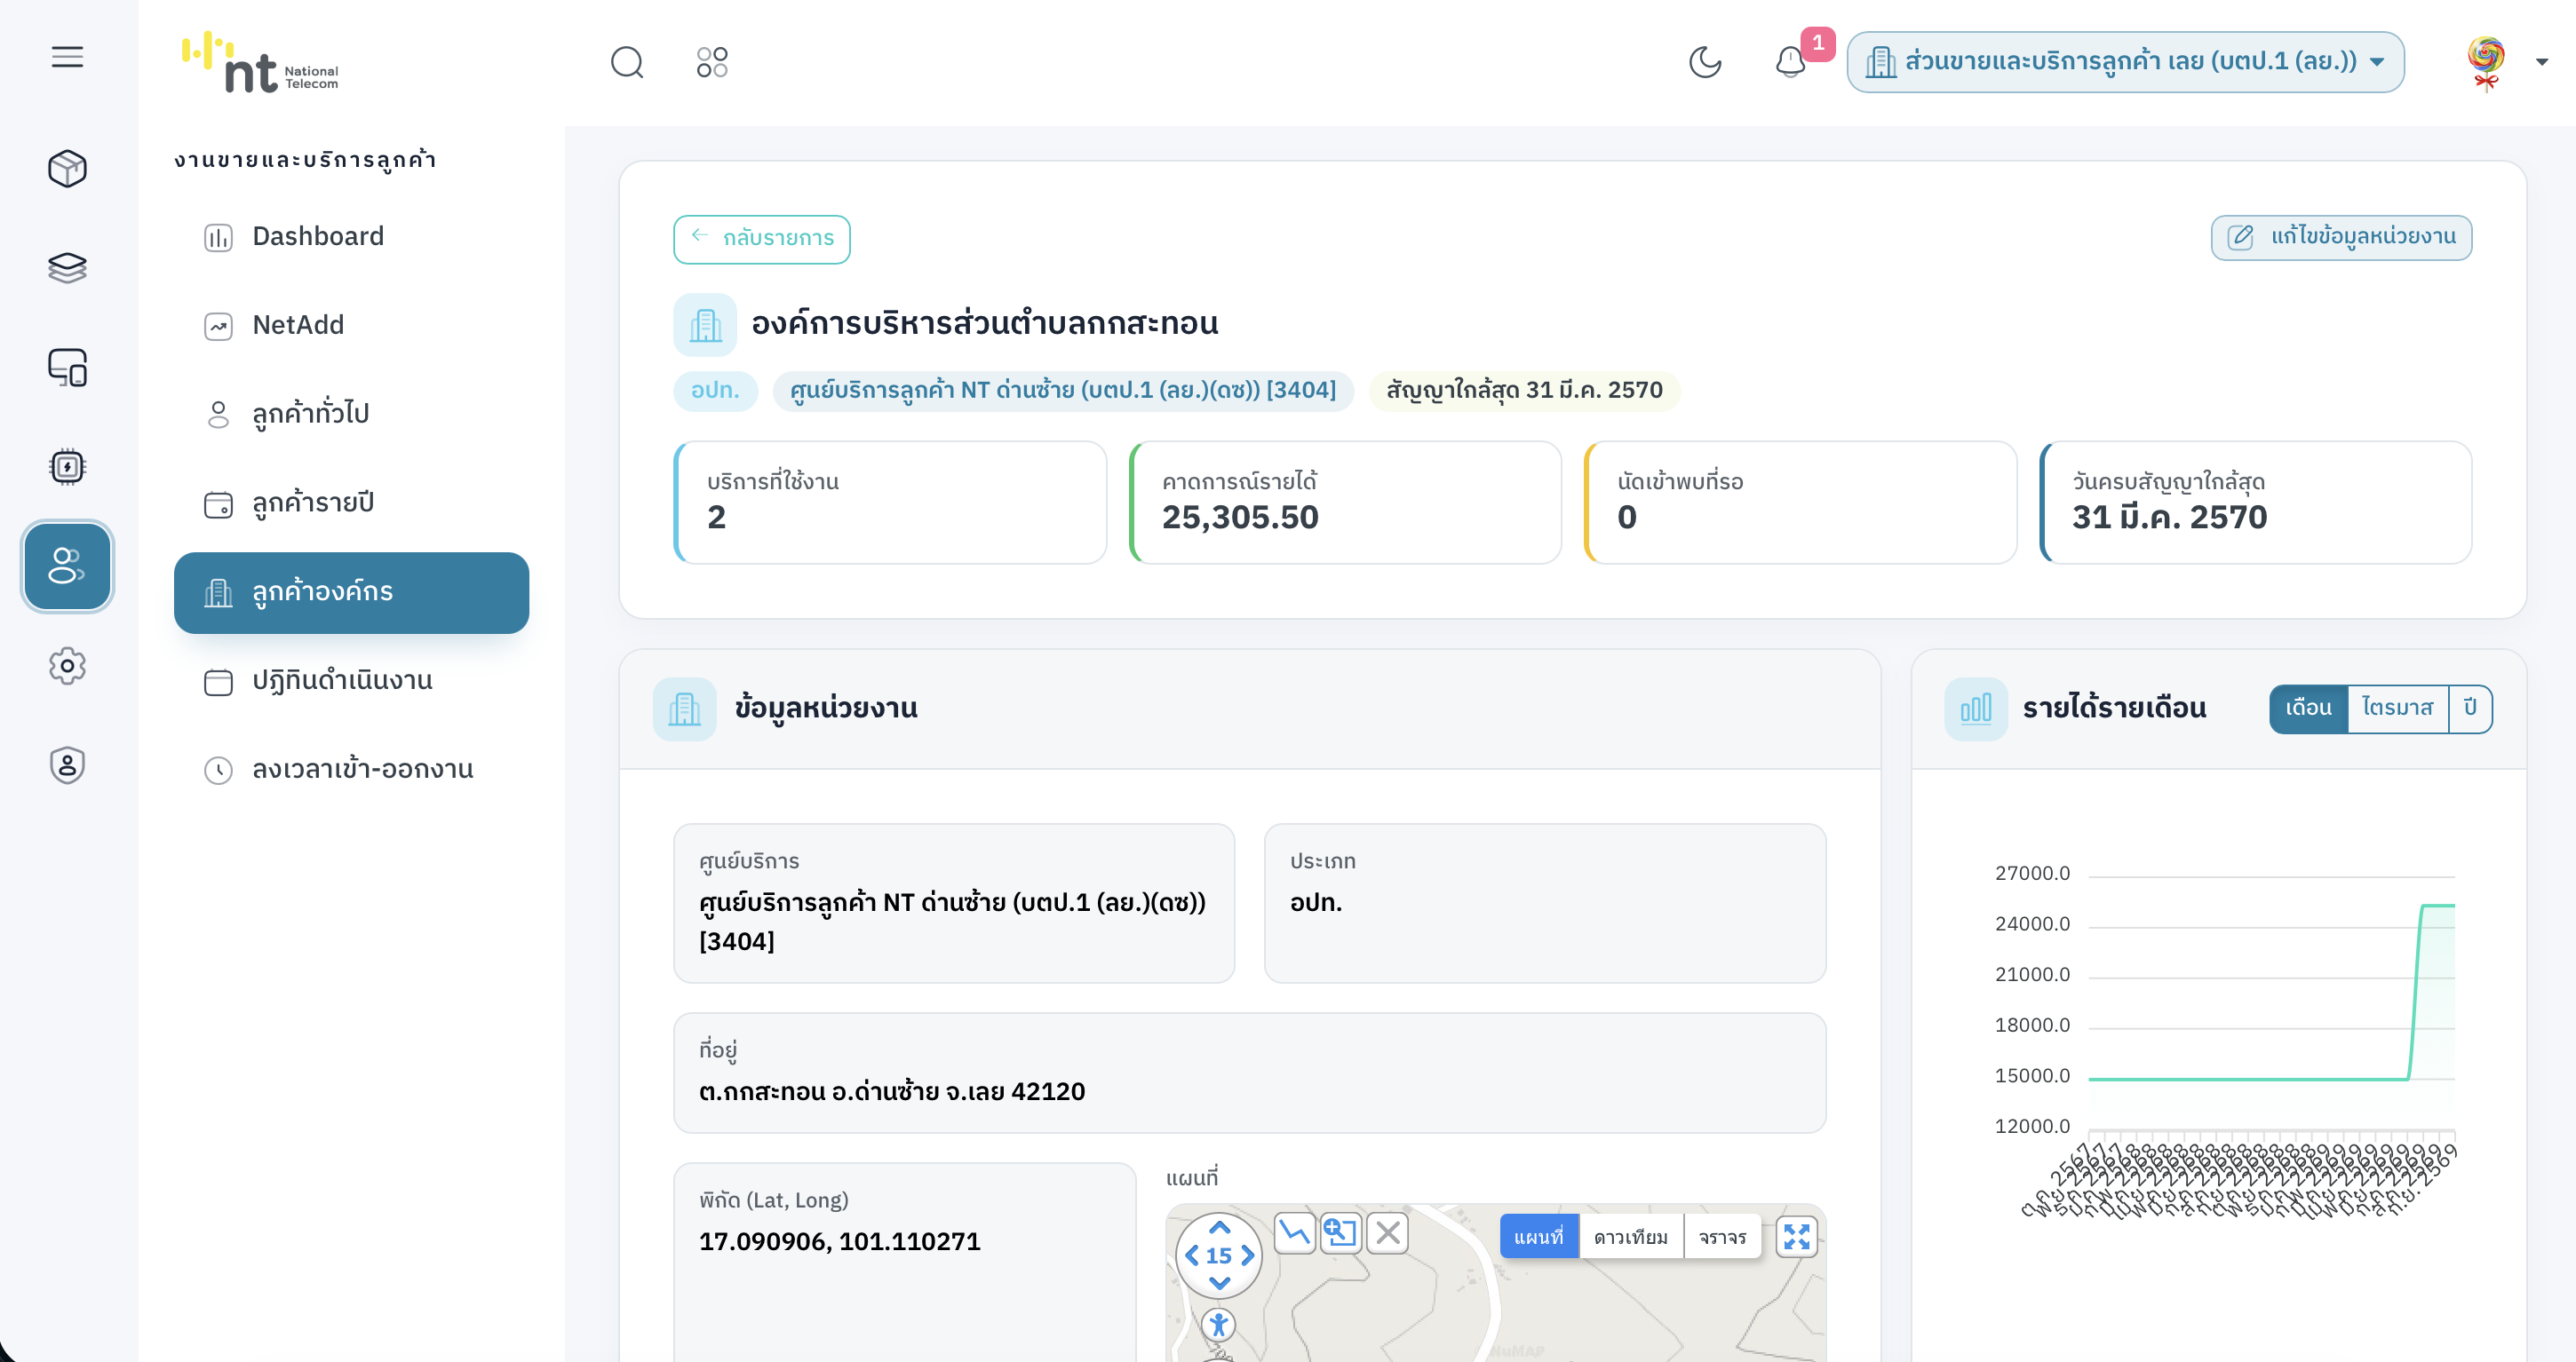Switch revenue chart to เดือน
The width and height of the screenshot is (2576, 1362).
click(x=2308, y=709)
